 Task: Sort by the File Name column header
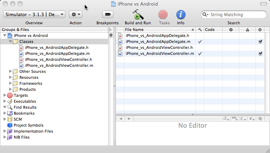[160, 30]
